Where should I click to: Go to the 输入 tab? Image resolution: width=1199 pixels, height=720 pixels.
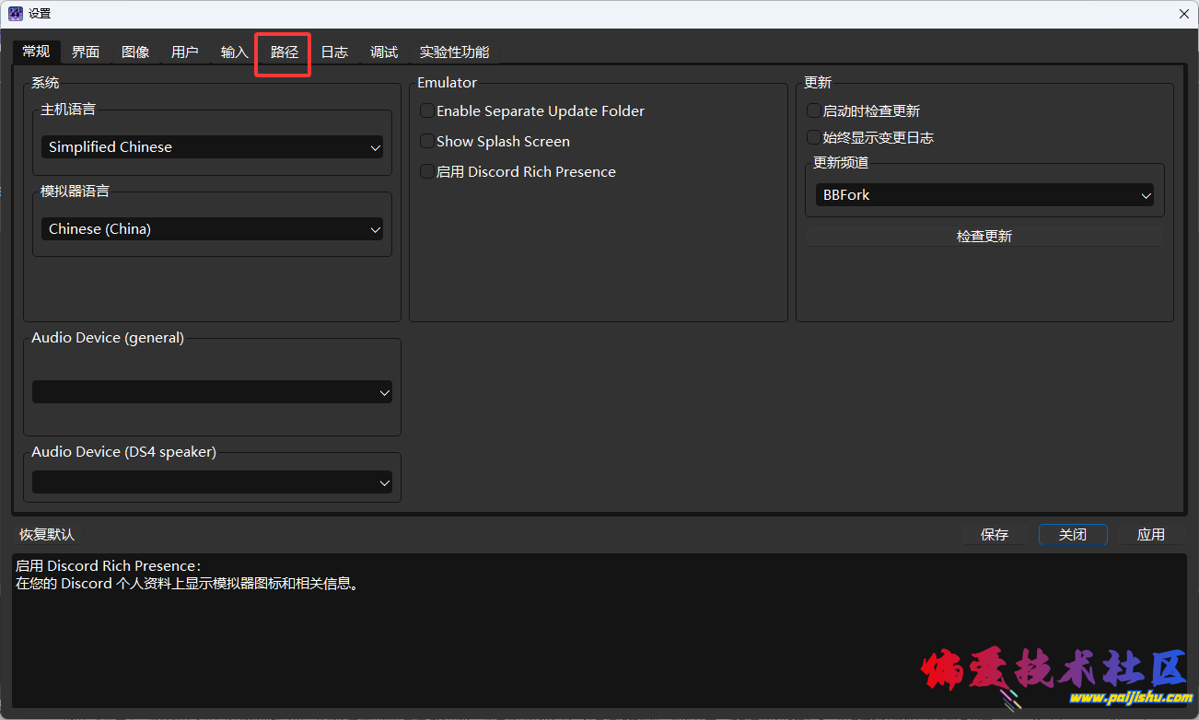tap(234, 52)
